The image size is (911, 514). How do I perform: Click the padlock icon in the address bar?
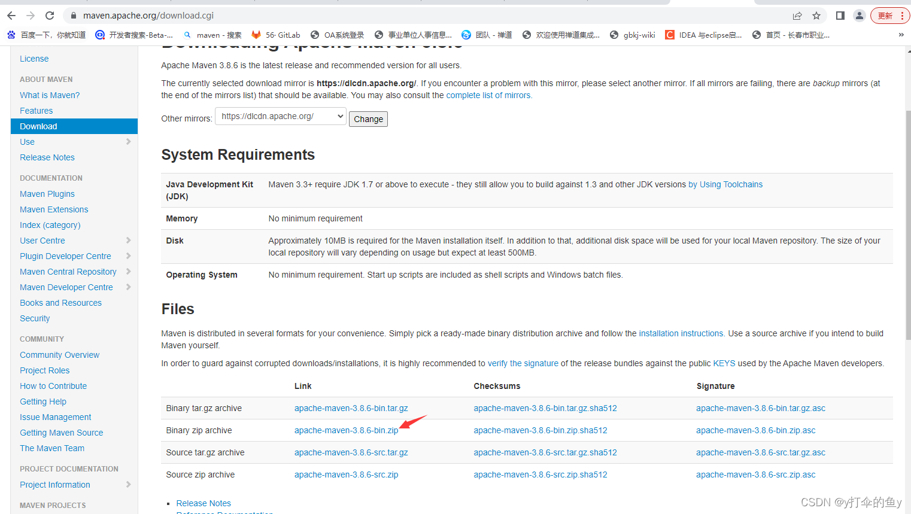(72, 15)
